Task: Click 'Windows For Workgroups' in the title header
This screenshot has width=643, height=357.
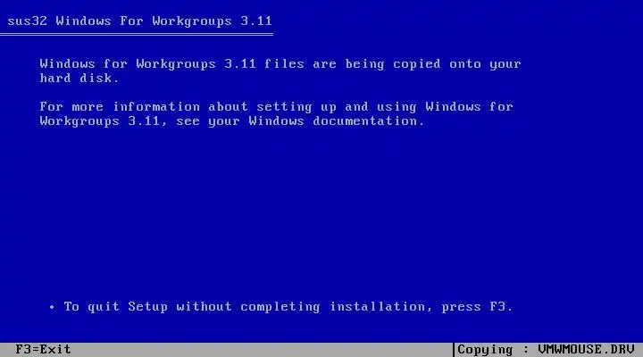Action: [x=144, y=21]
